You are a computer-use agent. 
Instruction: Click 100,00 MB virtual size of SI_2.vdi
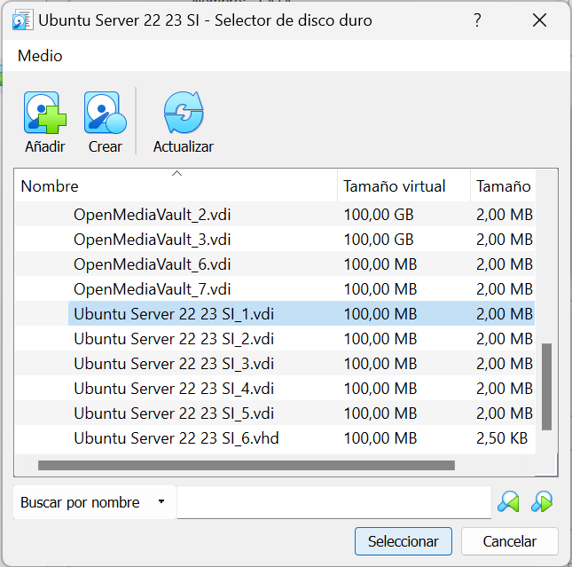click(x=380, y=338)
